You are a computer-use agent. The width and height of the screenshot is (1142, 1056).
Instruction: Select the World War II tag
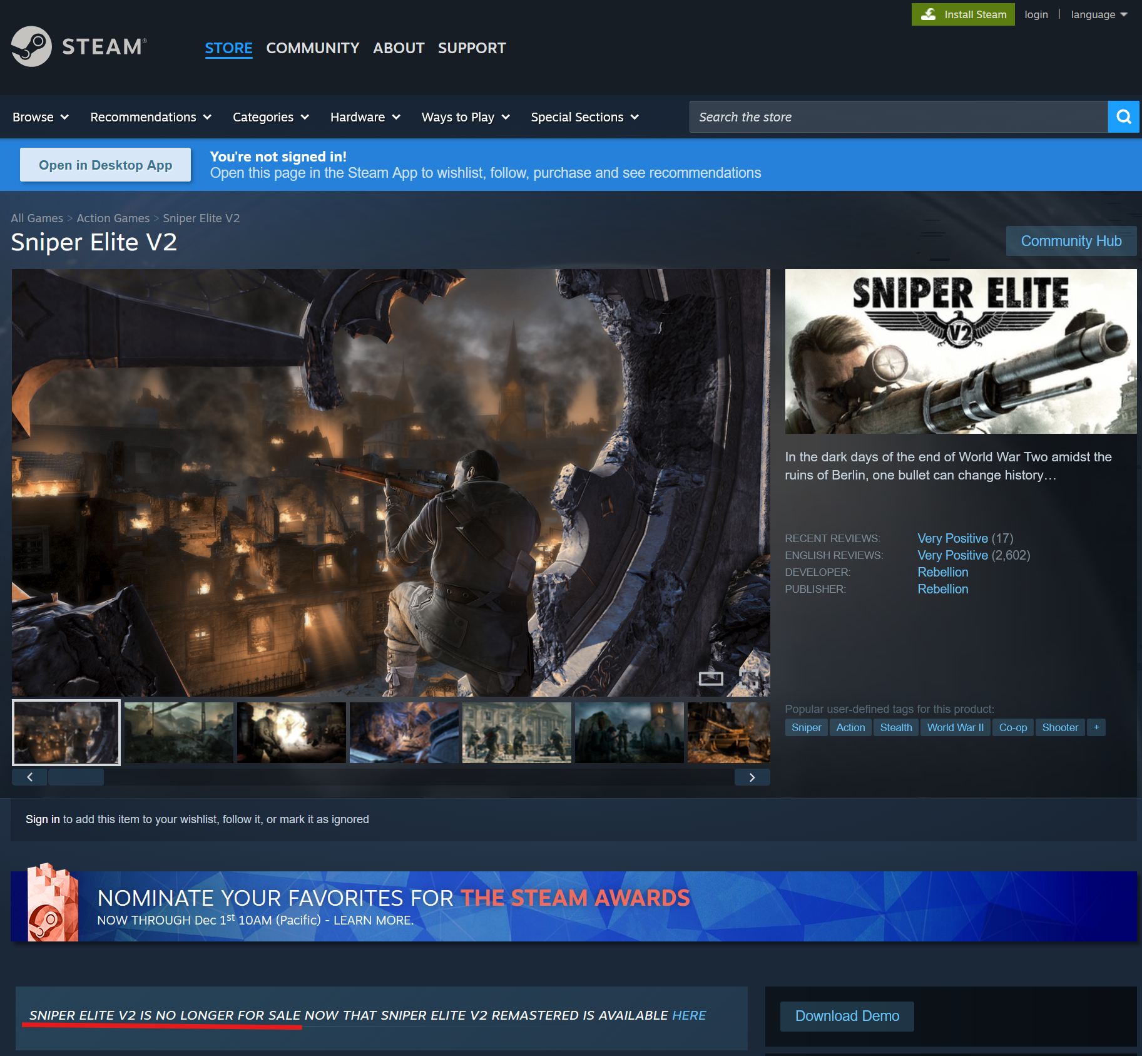(955, 727)
